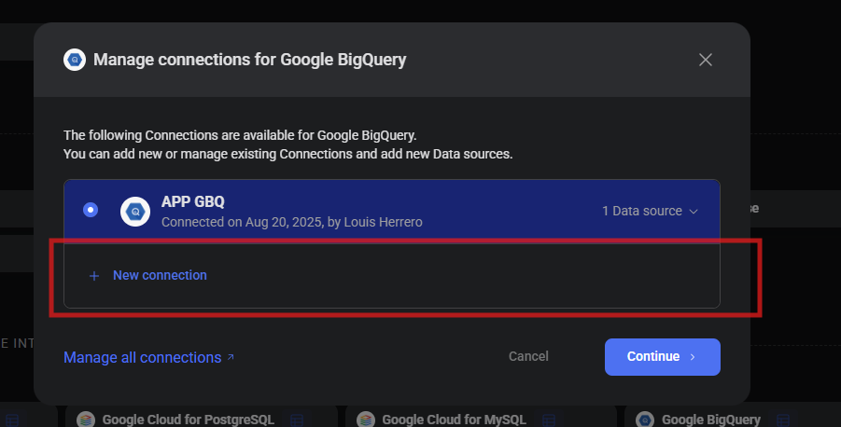Click the Google Cloud for PostgreSQL logo icon
841x427 pixels.
86,420
